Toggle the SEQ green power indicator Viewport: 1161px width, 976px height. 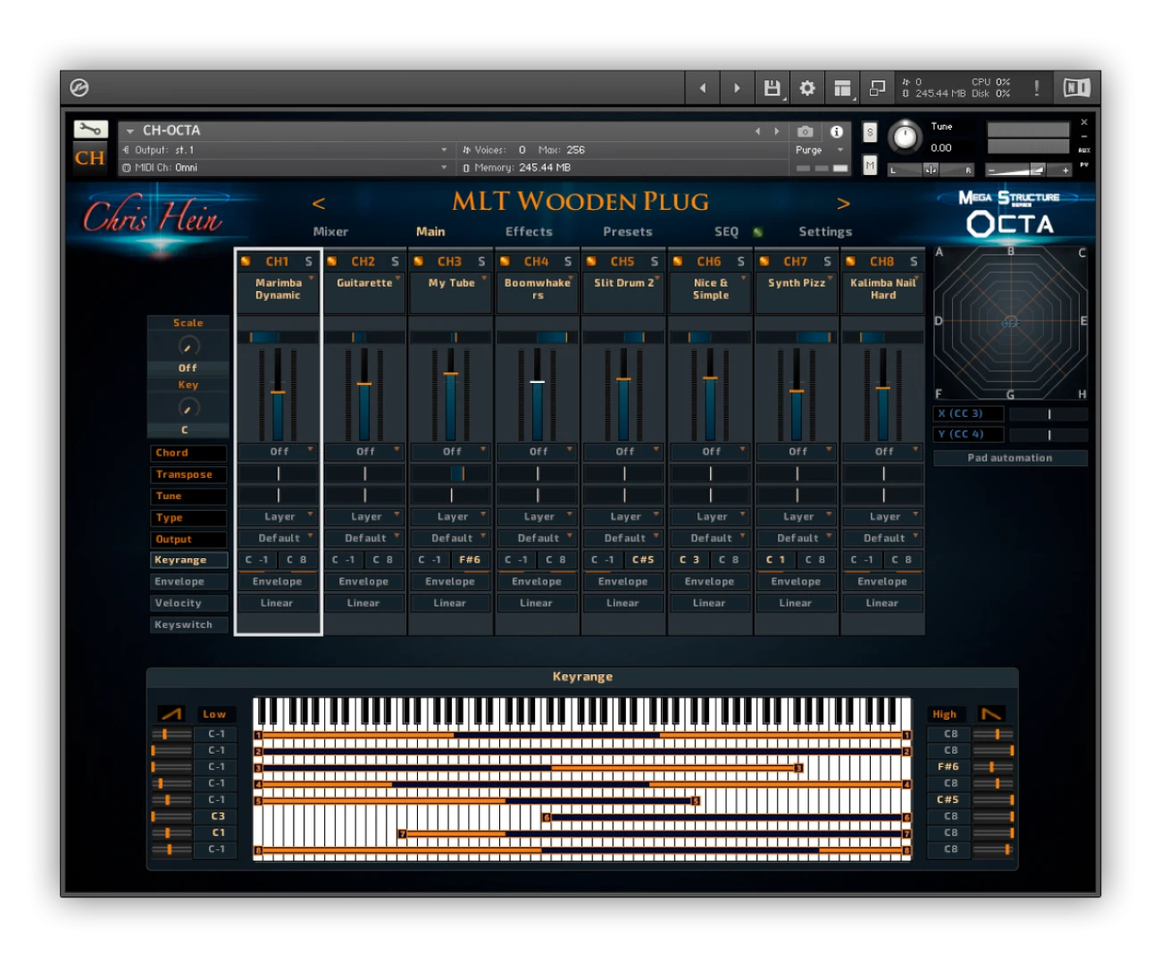pos(757,232)
